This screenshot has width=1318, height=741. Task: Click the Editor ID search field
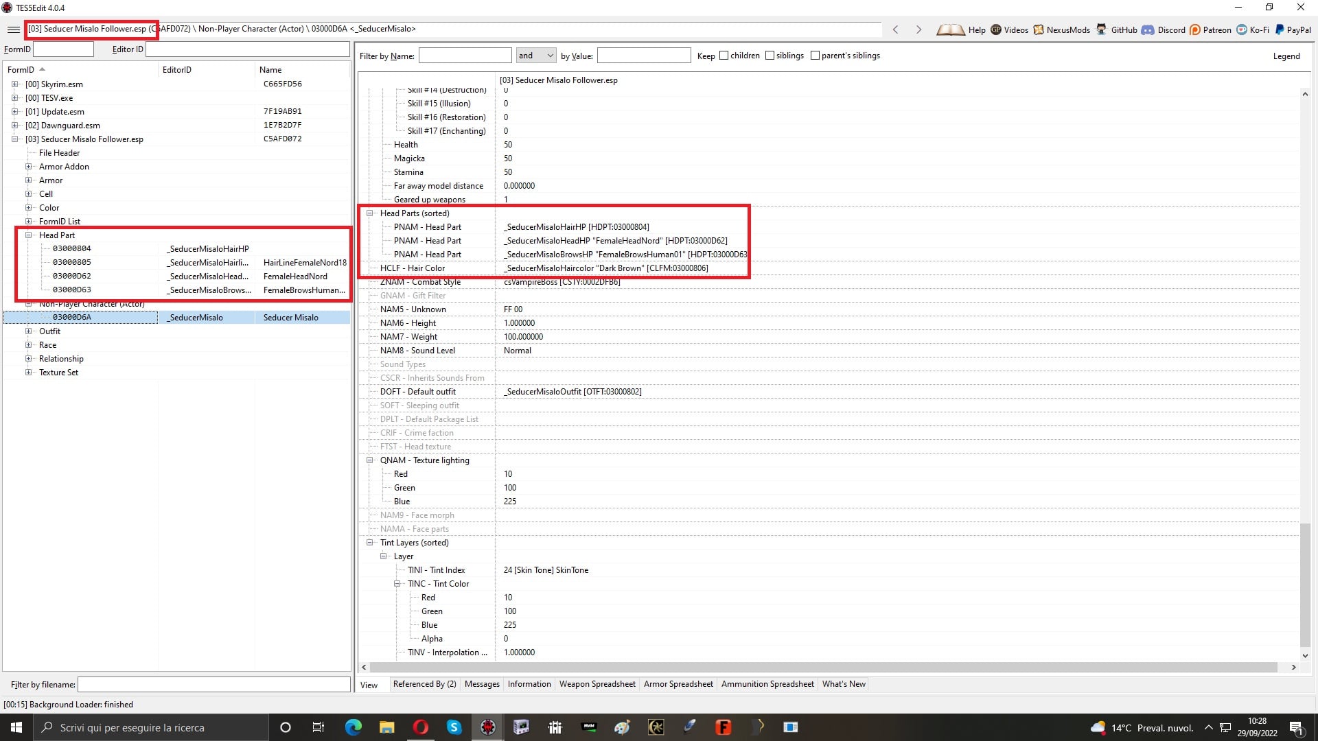[248, 49]
